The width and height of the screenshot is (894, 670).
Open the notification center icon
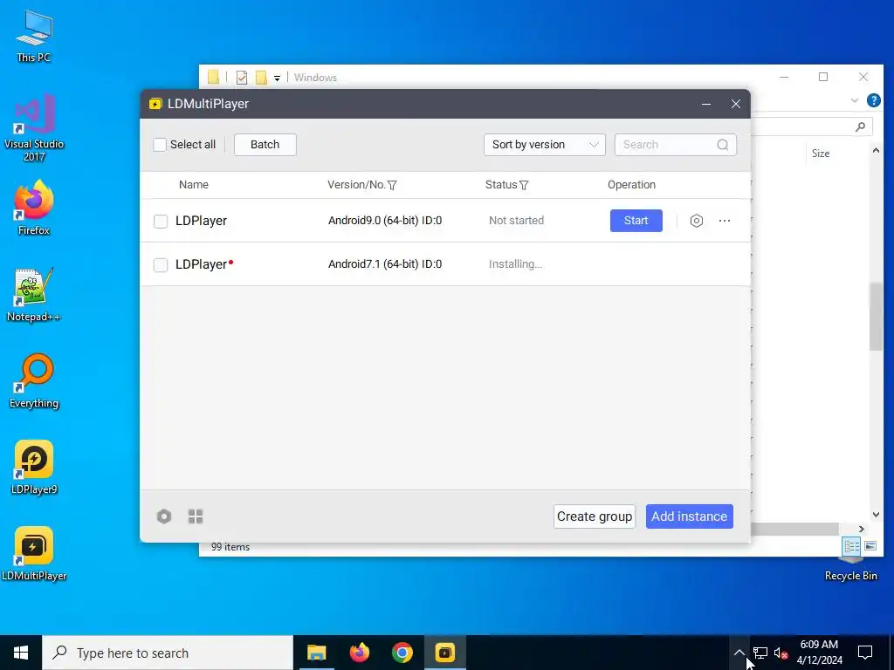865,653
